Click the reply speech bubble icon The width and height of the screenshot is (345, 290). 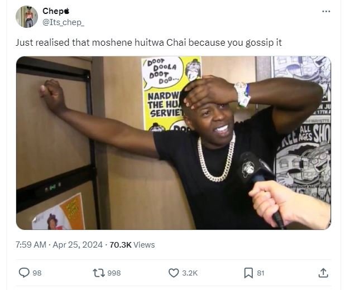24,273
